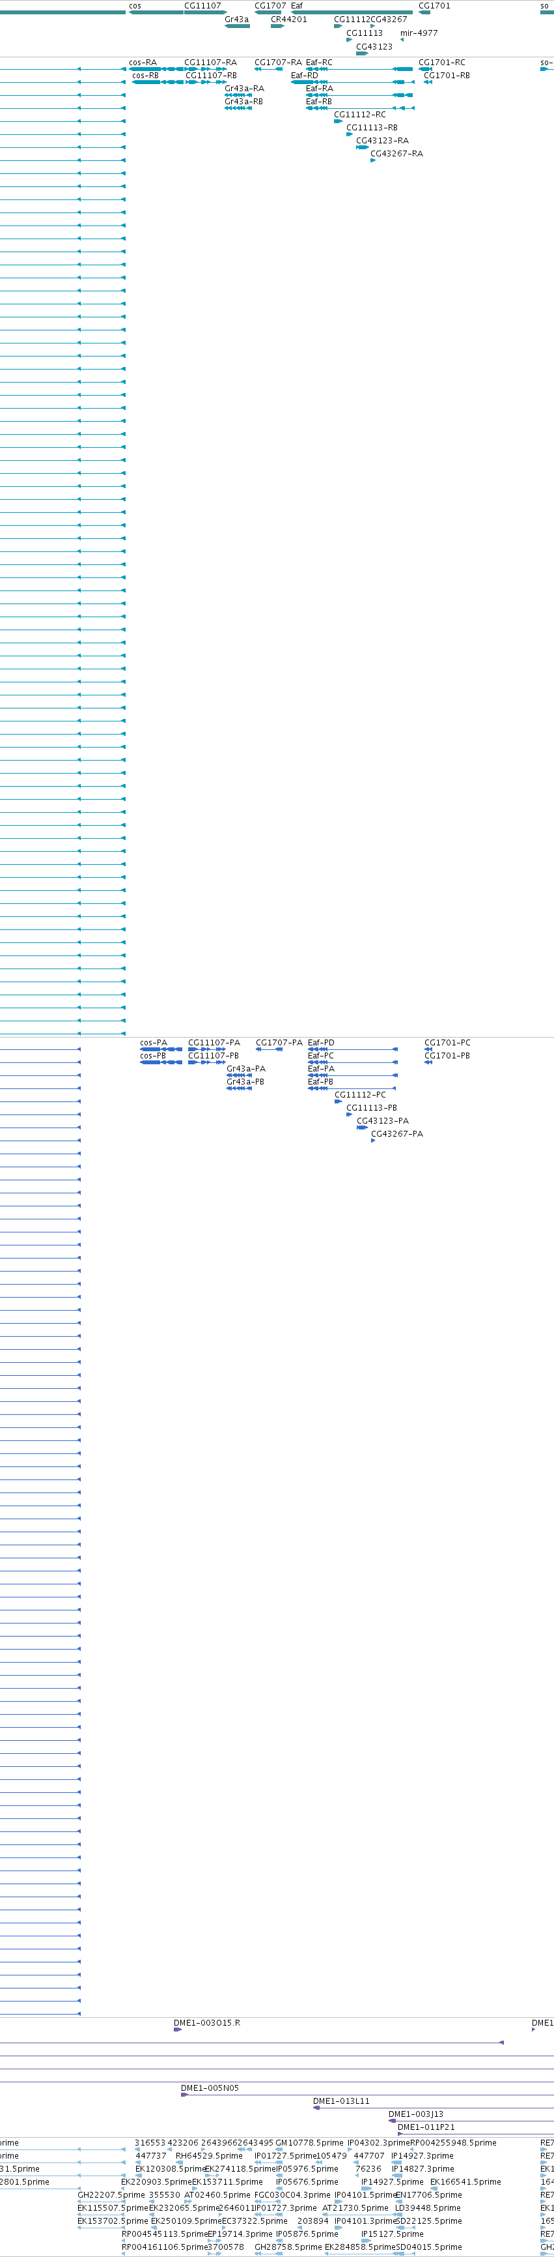Select the Gr43a-PA protein label
Image resolution: width=554 pixels, height=2257 pixels.
click(246, 1069)
